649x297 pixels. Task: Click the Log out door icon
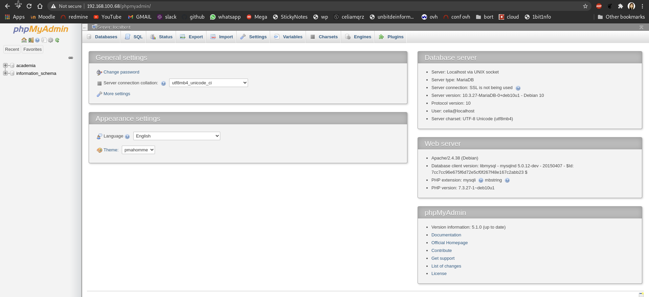pos(31,40)
